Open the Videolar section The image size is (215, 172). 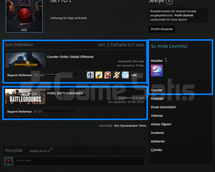[x=157, y=115]
